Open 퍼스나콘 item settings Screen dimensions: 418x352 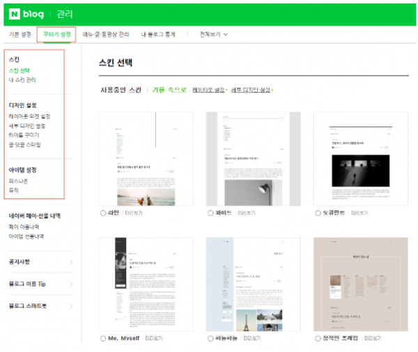pyautogui.click(x=18, y=181)
